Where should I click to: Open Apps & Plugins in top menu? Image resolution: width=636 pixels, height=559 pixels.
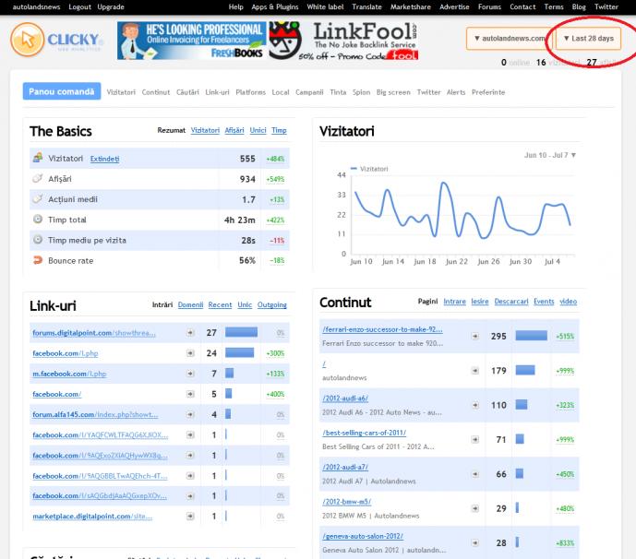(274, 6)
